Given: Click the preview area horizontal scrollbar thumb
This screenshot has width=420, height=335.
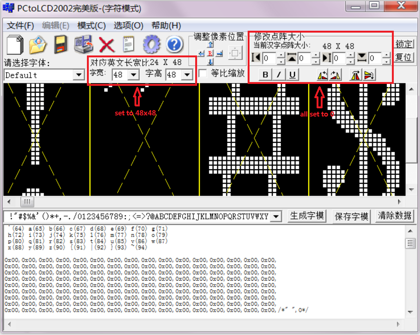Looking at the screenshot, I should click(27, 202).
